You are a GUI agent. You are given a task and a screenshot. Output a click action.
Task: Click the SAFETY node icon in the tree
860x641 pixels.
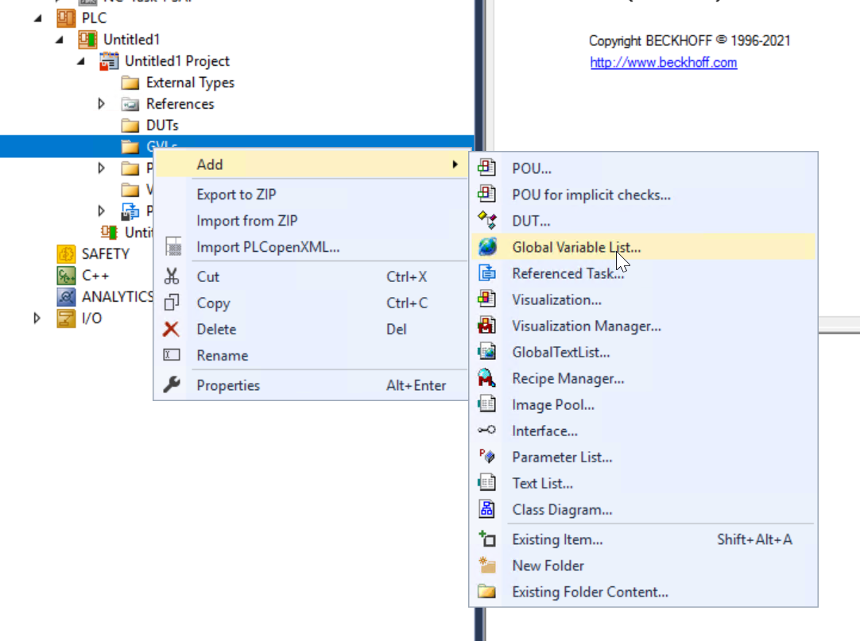[66, 254]
